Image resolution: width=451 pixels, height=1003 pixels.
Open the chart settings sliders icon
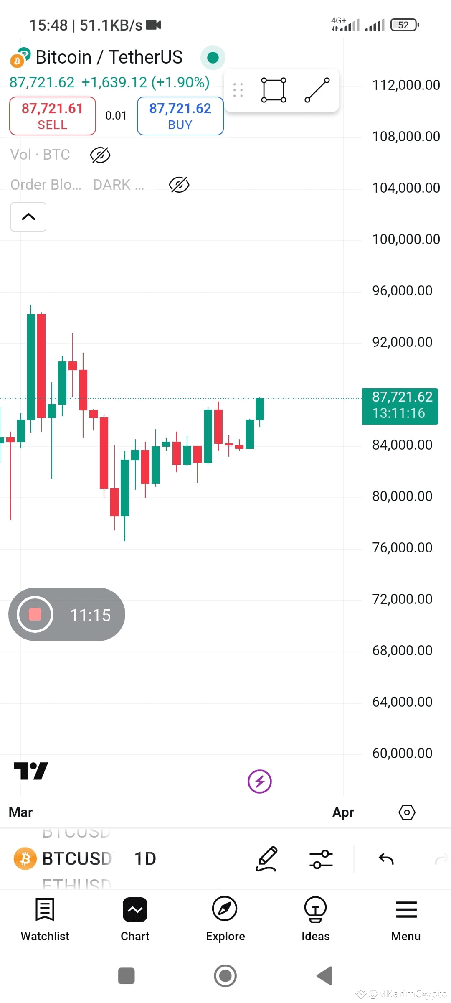(x=321, y=859)
